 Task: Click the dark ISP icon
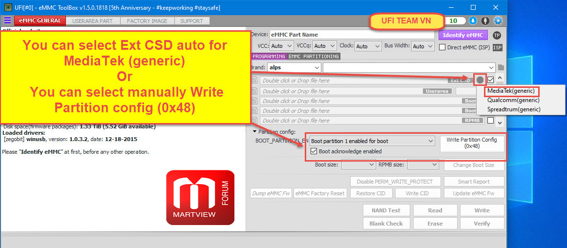[498, 47]
